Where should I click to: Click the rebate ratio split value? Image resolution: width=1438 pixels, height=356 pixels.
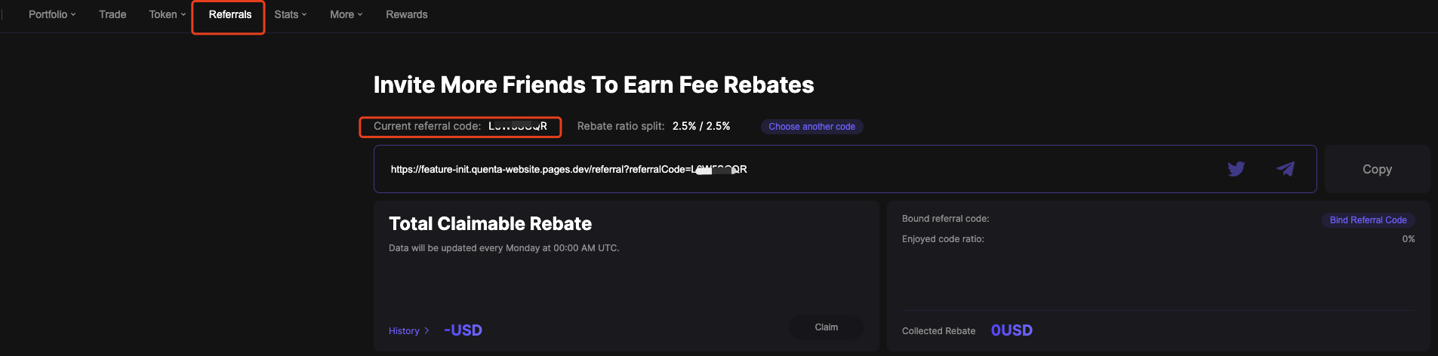point(701,126)
